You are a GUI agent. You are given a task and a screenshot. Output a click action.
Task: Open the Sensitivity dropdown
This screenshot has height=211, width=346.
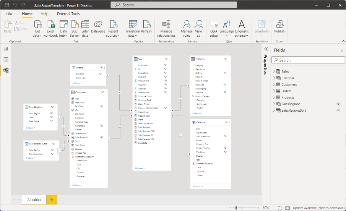(262, 28)
